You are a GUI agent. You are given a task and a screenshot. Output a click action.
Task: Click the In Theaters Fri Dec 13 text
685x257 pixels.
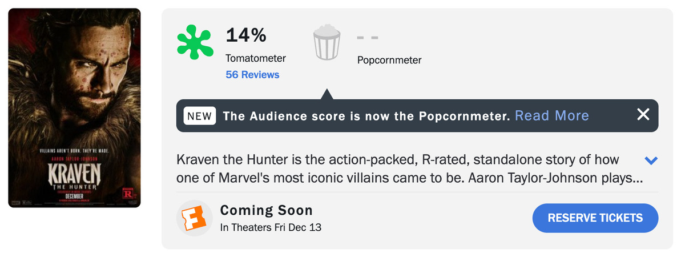pyautogui.click(x=271, y=227)
